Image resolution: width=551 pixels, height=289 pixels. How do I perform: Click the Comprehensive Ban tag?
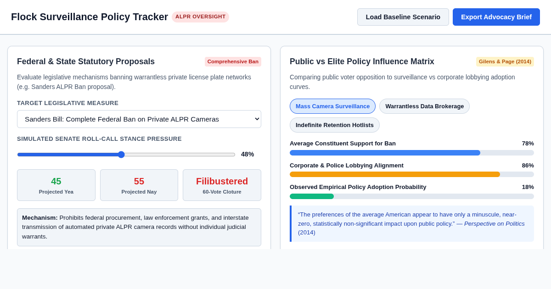coord(233,61)
